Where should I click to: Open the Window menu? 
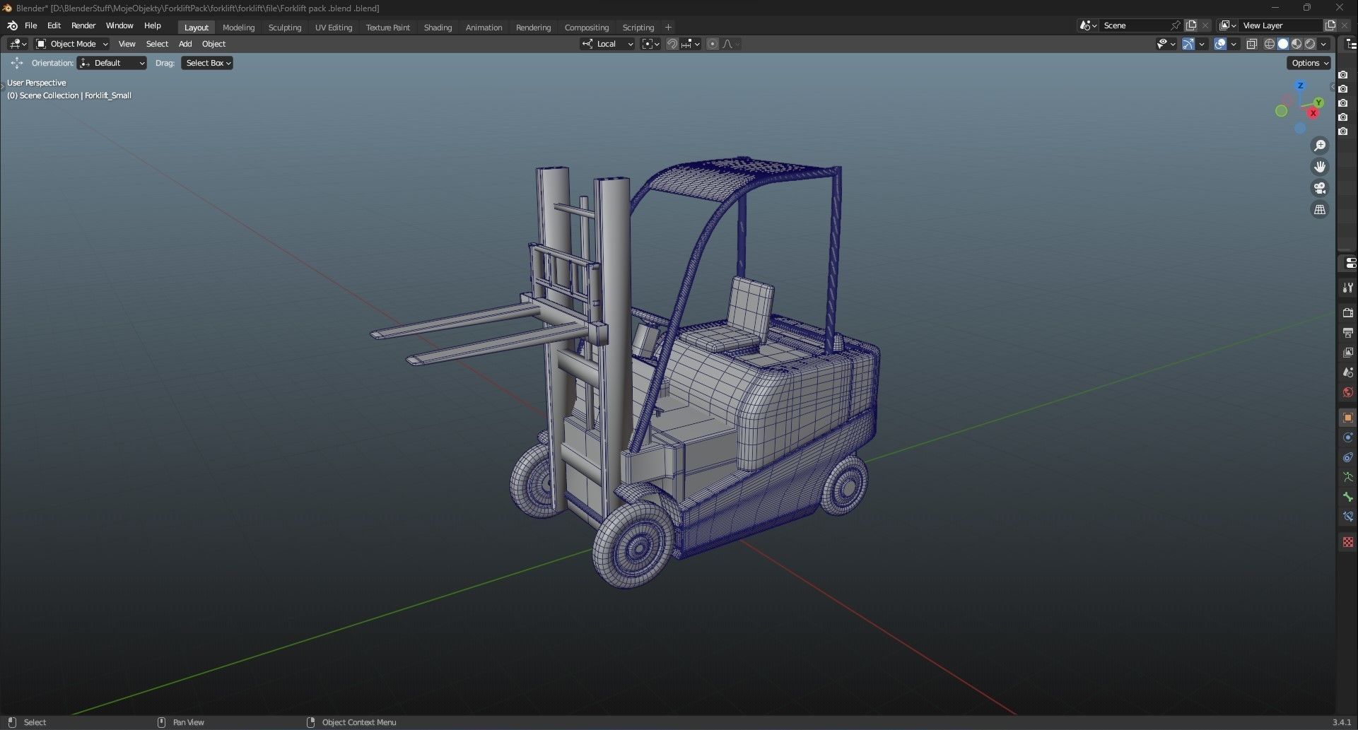[x=119, y=25]
